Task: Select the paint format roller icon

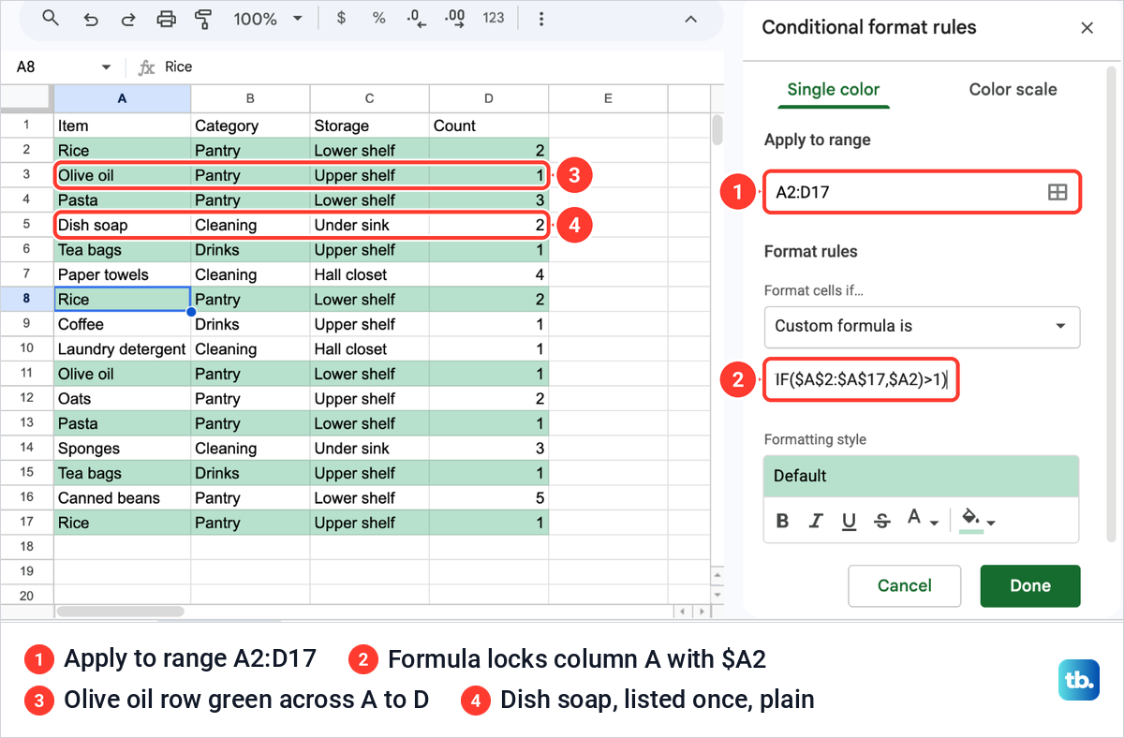Action: (202, 19)
